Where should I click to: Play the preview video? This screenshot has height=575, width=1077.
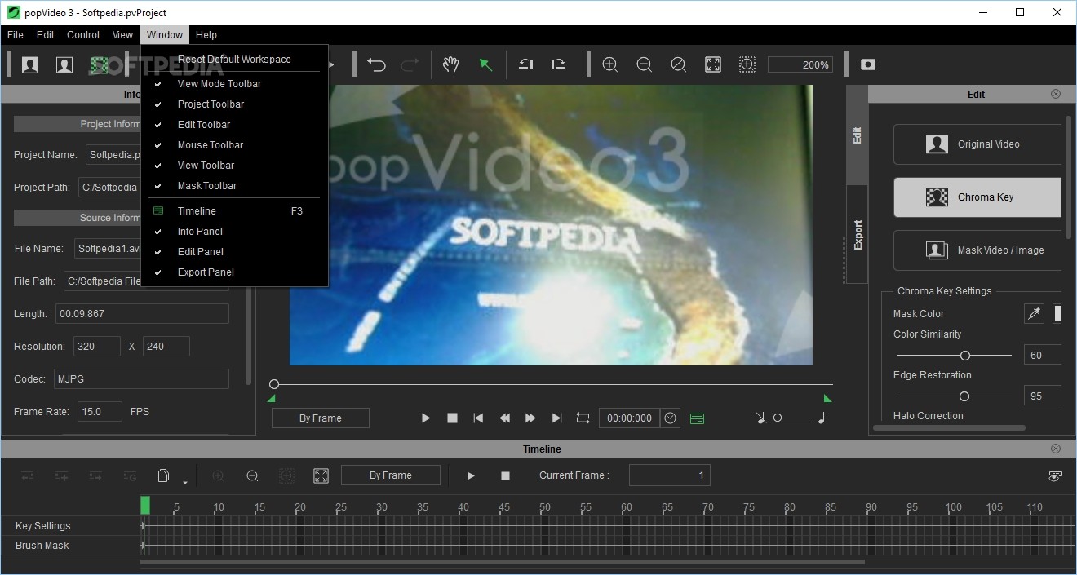(x=425, y=418)
